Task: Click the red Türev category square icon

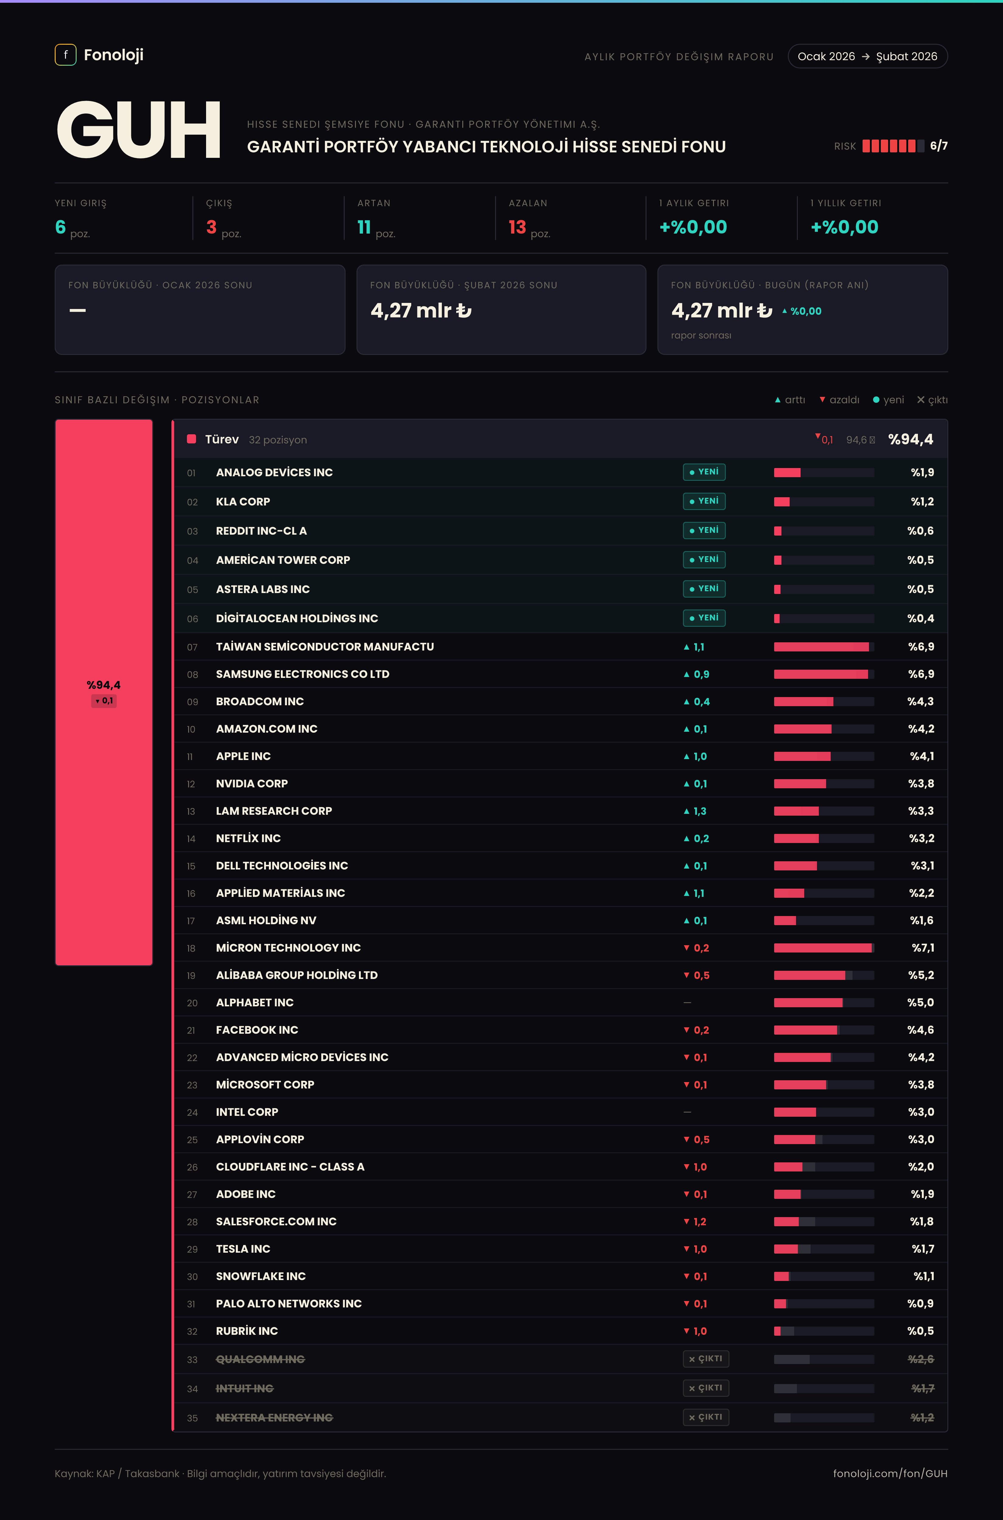Action: point(191,439)
